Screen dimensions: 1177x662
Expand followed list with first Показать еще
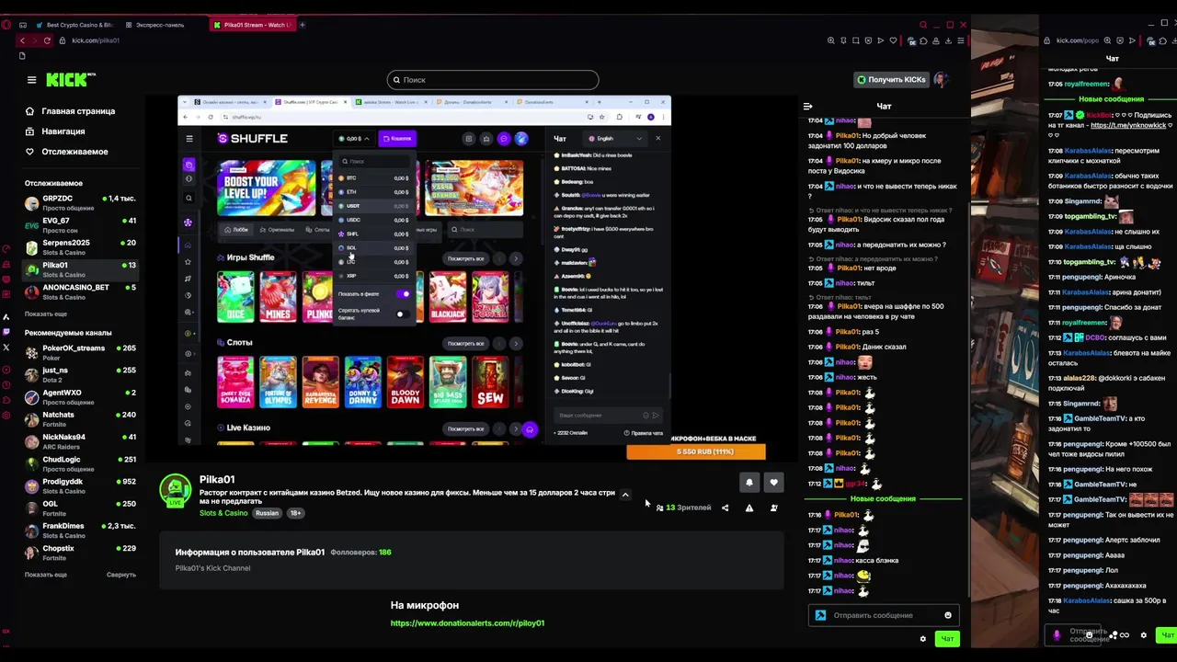point(46,314)
